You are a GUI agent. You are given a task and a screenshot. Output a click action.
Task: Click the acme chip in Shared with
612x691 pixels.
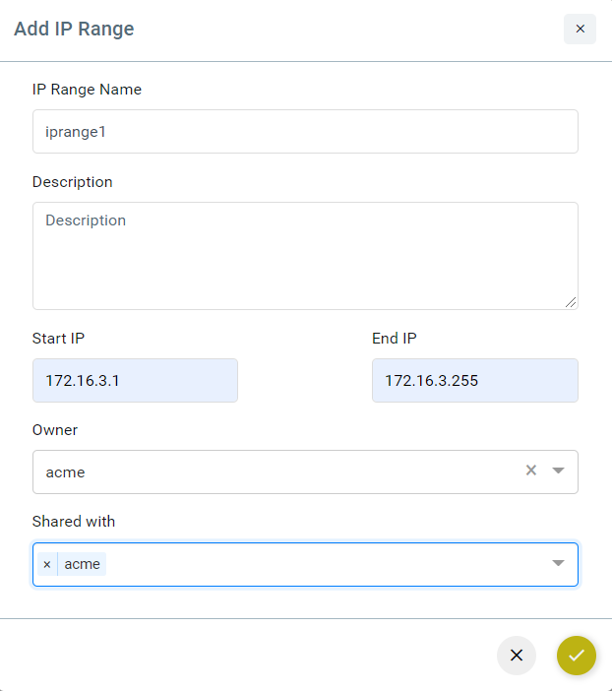[82, 564]
